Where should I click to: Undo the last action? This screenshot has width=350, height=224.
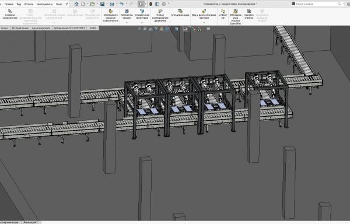(x=121, y=4)
